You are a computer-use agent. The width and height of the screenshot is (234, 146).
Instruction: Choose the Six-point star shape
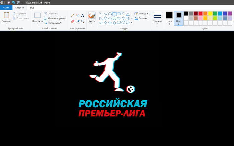[x=114, y=23]
